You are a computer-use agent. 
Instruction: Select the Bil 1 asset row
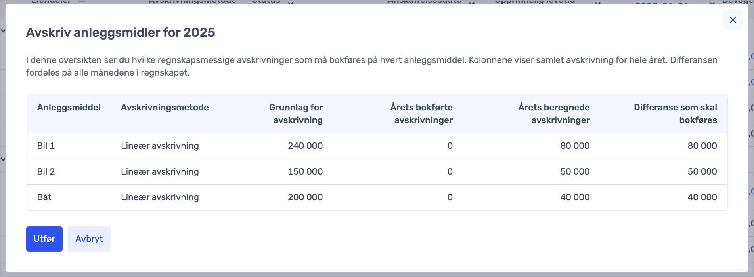coord(46,146)
